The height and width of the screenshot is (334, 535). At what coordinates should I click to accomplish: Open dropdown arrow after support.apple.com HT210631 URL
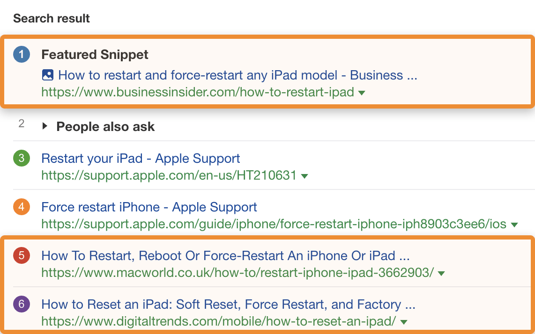(305, 176)
